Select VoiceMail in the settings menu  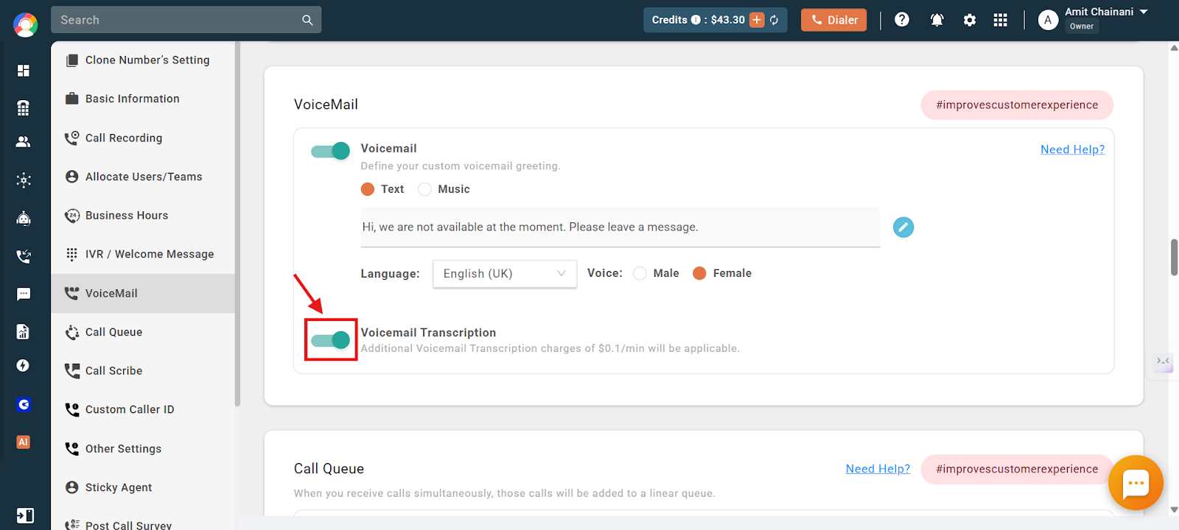[143, 293]
